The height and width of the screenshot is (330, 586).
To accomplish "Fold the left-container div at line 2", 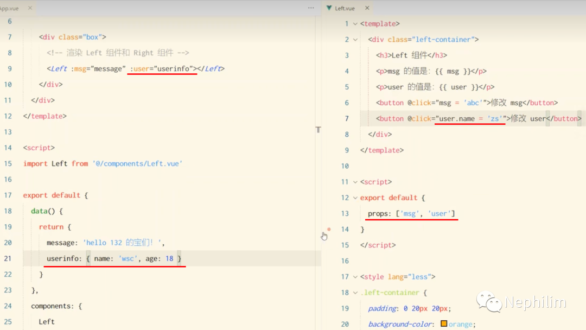I will [355, 40].
